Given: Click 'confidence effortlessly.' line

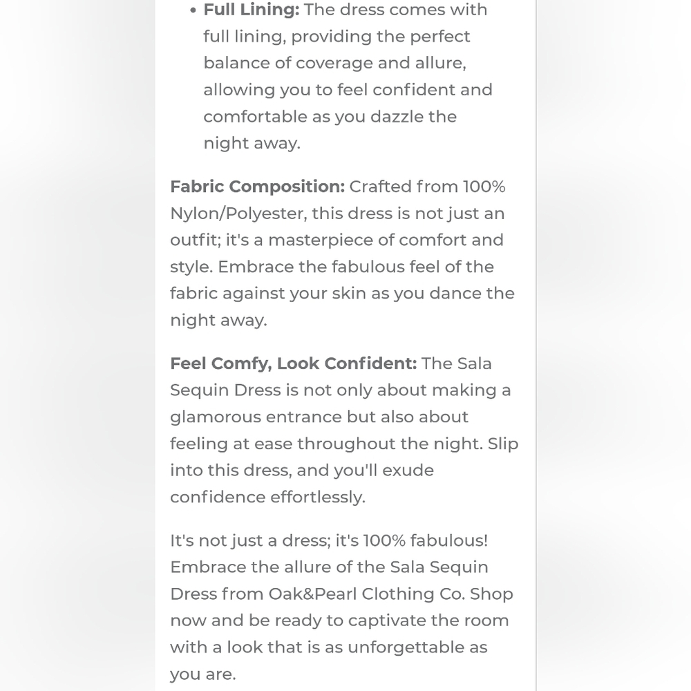Looking at the screenshot, I should coord(268,497).
